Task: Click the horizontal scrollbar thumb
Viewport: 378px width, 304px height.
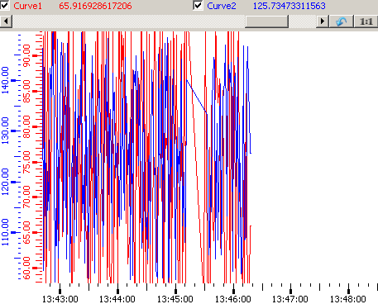Action: tap(266, 21)
